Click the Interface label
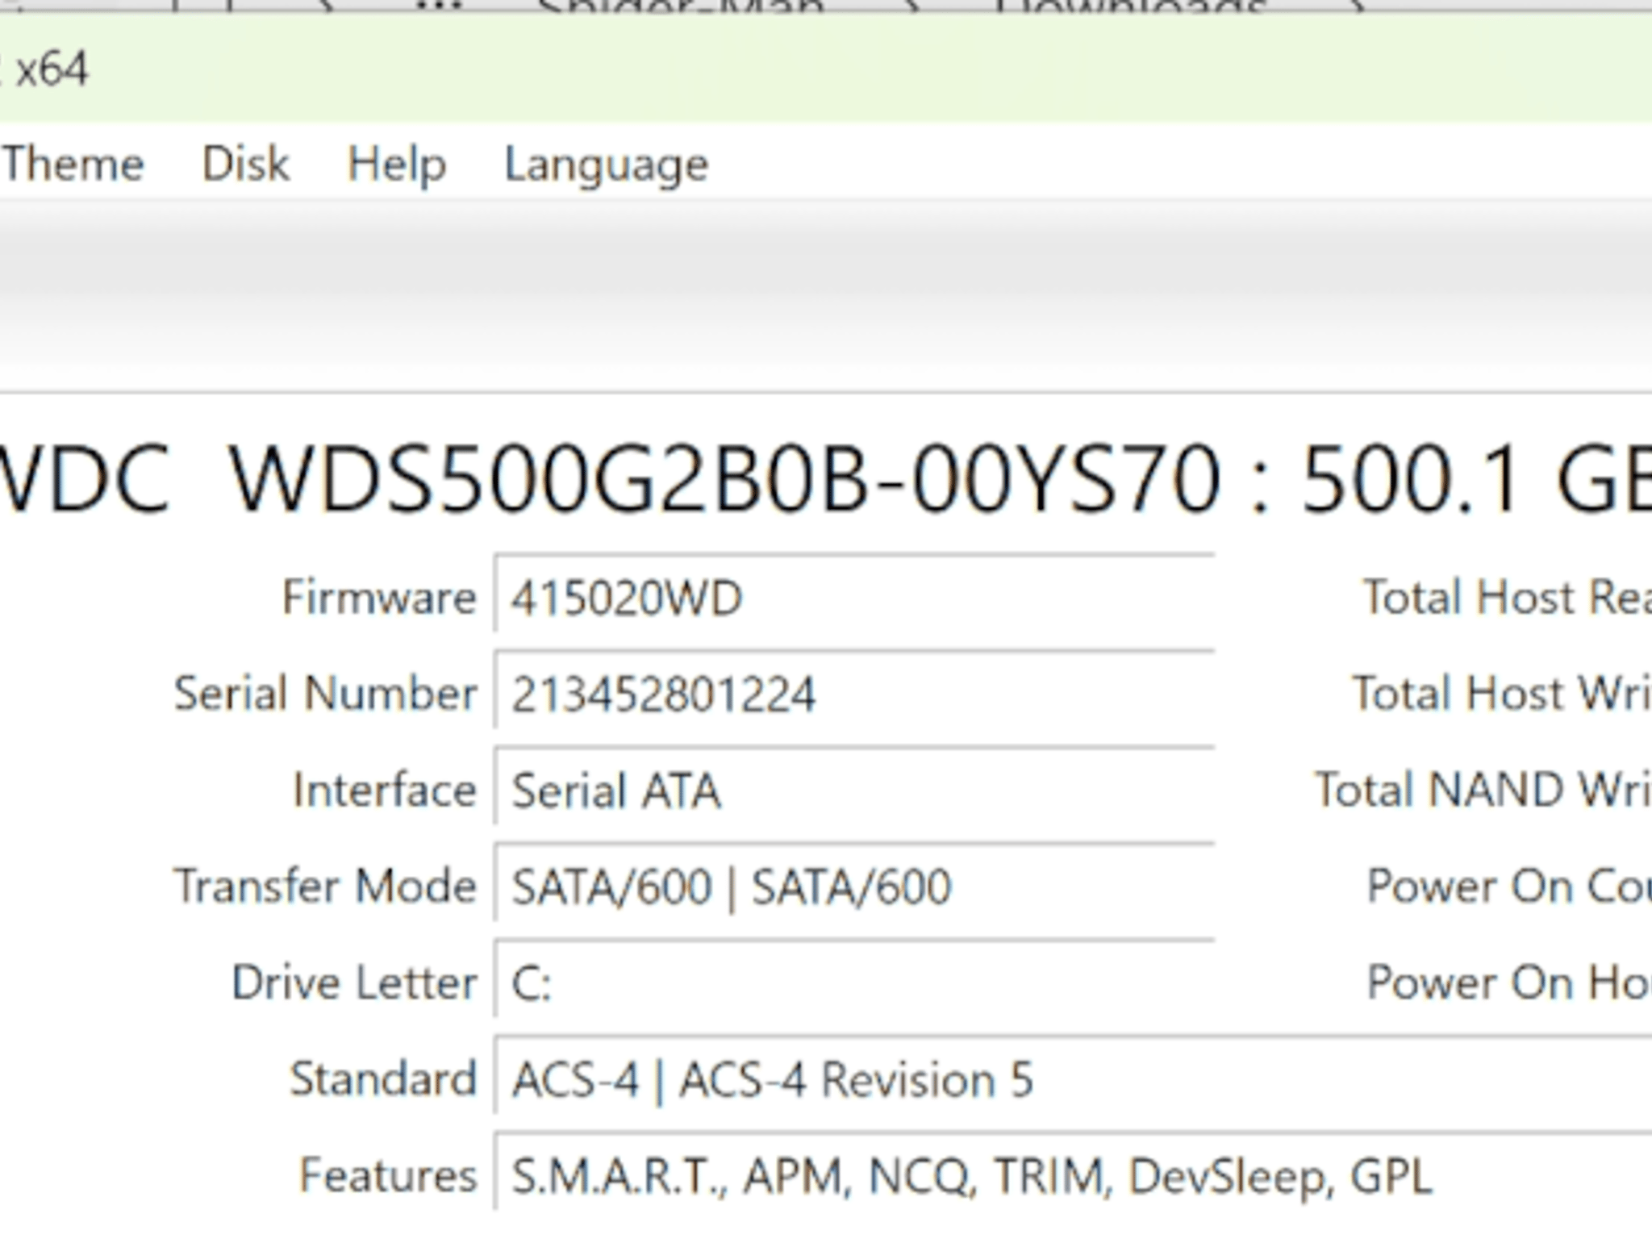Viewport: 1652px width, 1239px height. coord(385,790)
